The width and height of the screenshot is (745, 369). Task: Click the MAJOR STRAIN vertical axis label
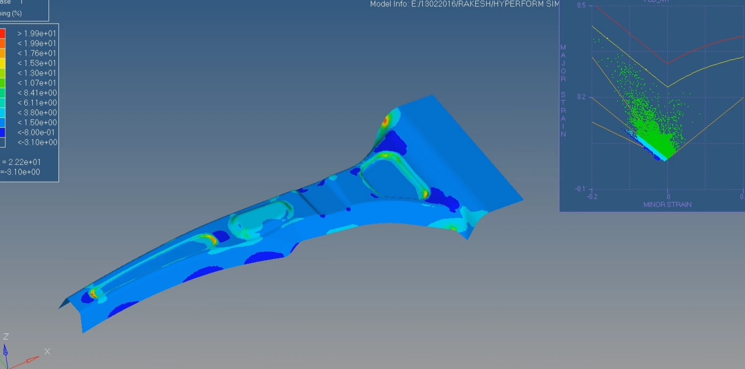click(563, 92)
